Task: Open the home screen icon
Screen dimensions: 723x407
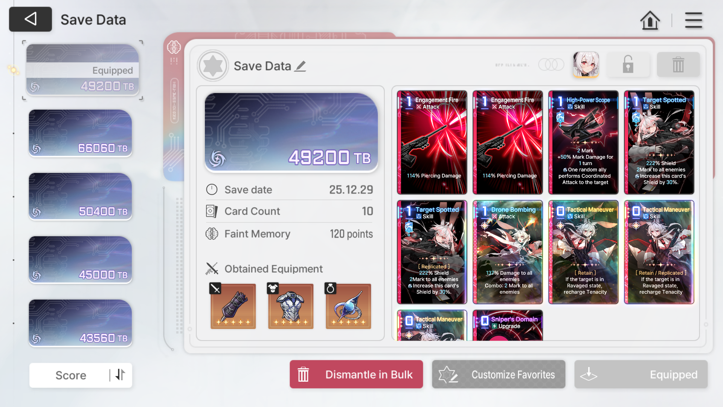Action: pos(650,20)
